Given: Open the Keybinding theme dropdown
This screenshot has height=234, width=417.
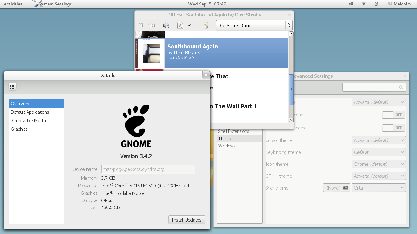Looking at the screenshot, I should [x=379, y=152].
